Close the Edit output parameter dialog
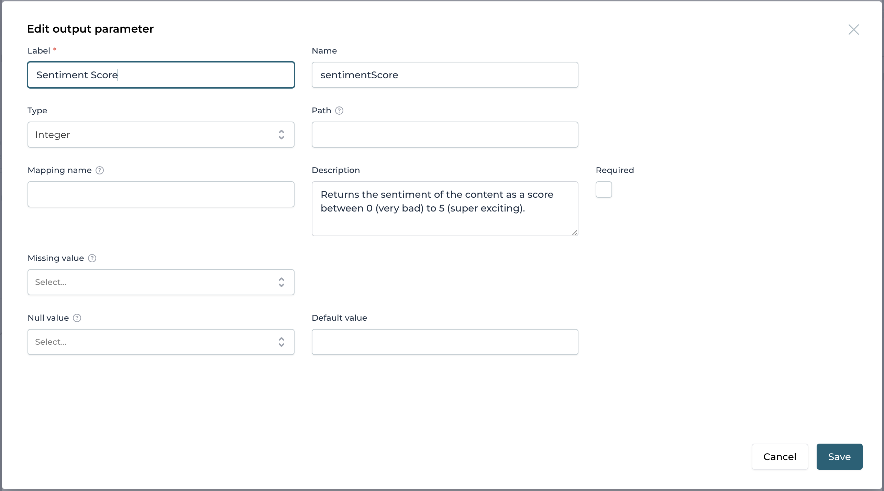The height and width of the screenshot is (491, 884). point(853,30)
